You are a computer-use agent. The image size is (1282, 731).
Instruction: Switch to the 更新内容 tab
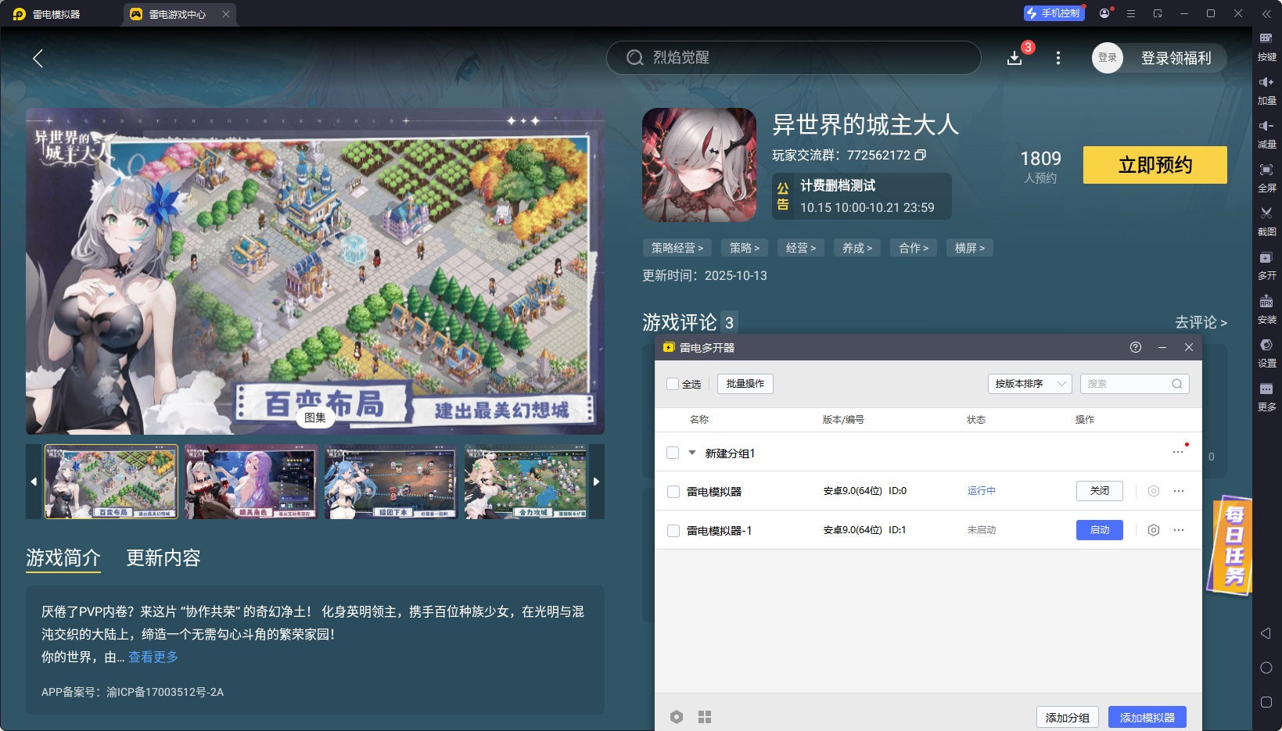point(163,557)
